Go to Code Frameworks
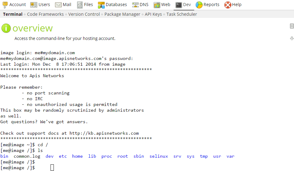This screenshot has width=294, height=171. 45,14
